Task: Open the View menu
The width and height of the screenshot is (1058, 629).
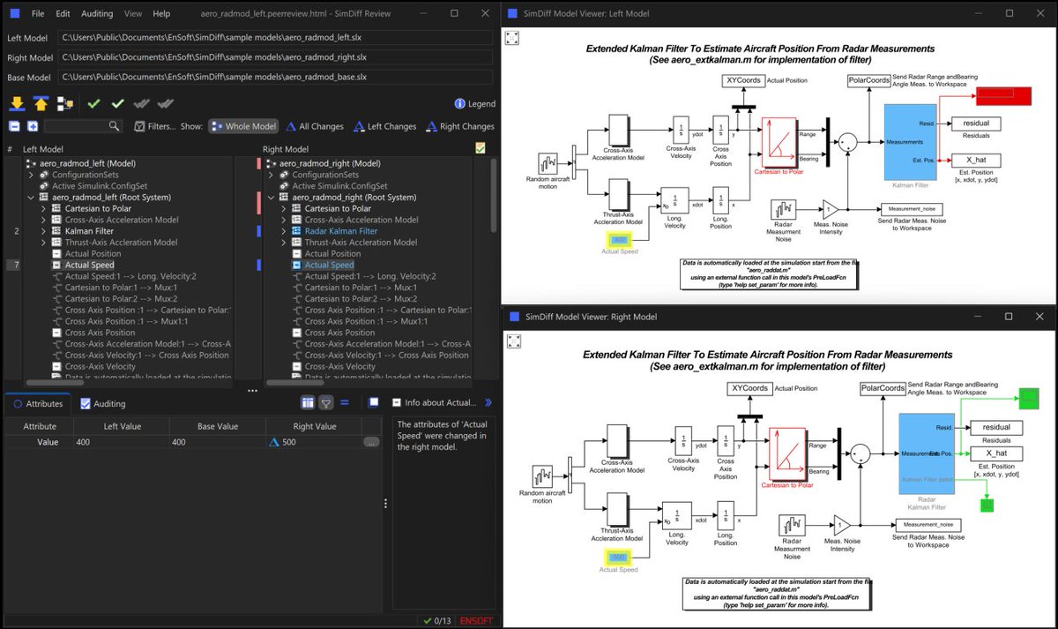Action: [x=133, y=14]
